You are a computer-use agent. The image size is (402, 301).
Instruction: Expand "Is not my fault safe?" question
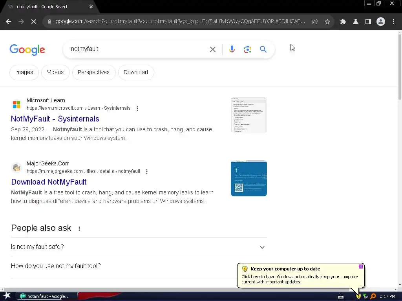coord(139,247)
